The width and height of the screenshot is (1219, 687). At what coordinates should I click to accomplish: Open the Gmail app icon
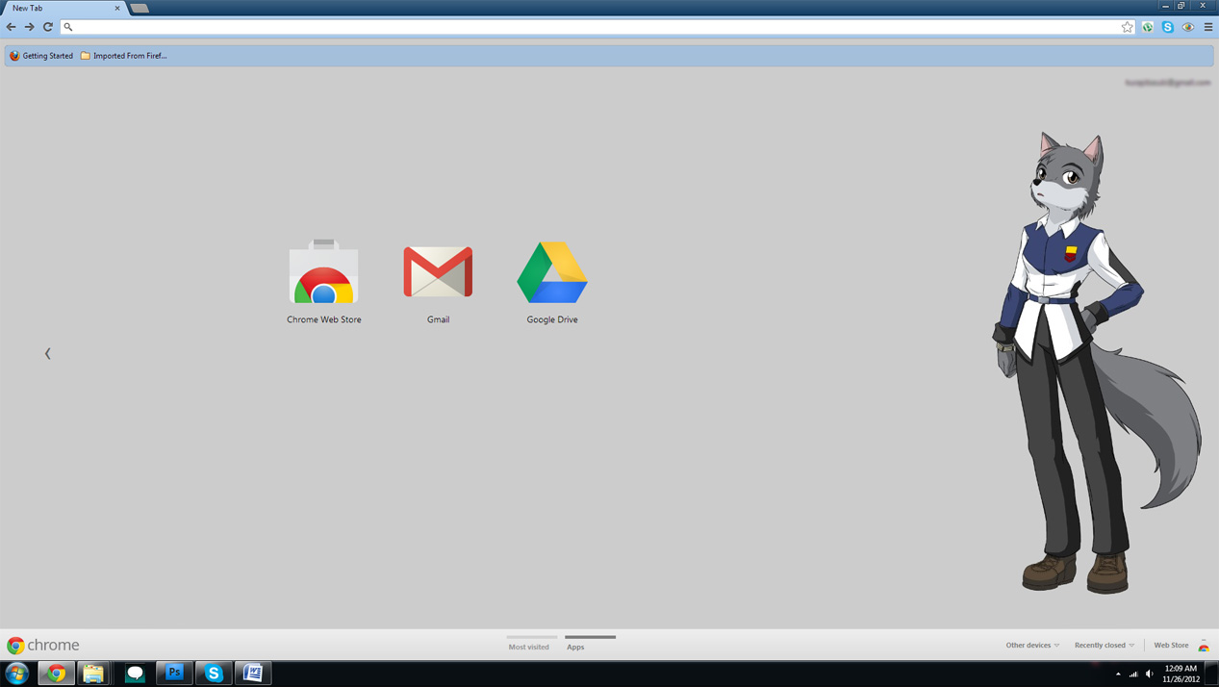click(x=437, y=271)
